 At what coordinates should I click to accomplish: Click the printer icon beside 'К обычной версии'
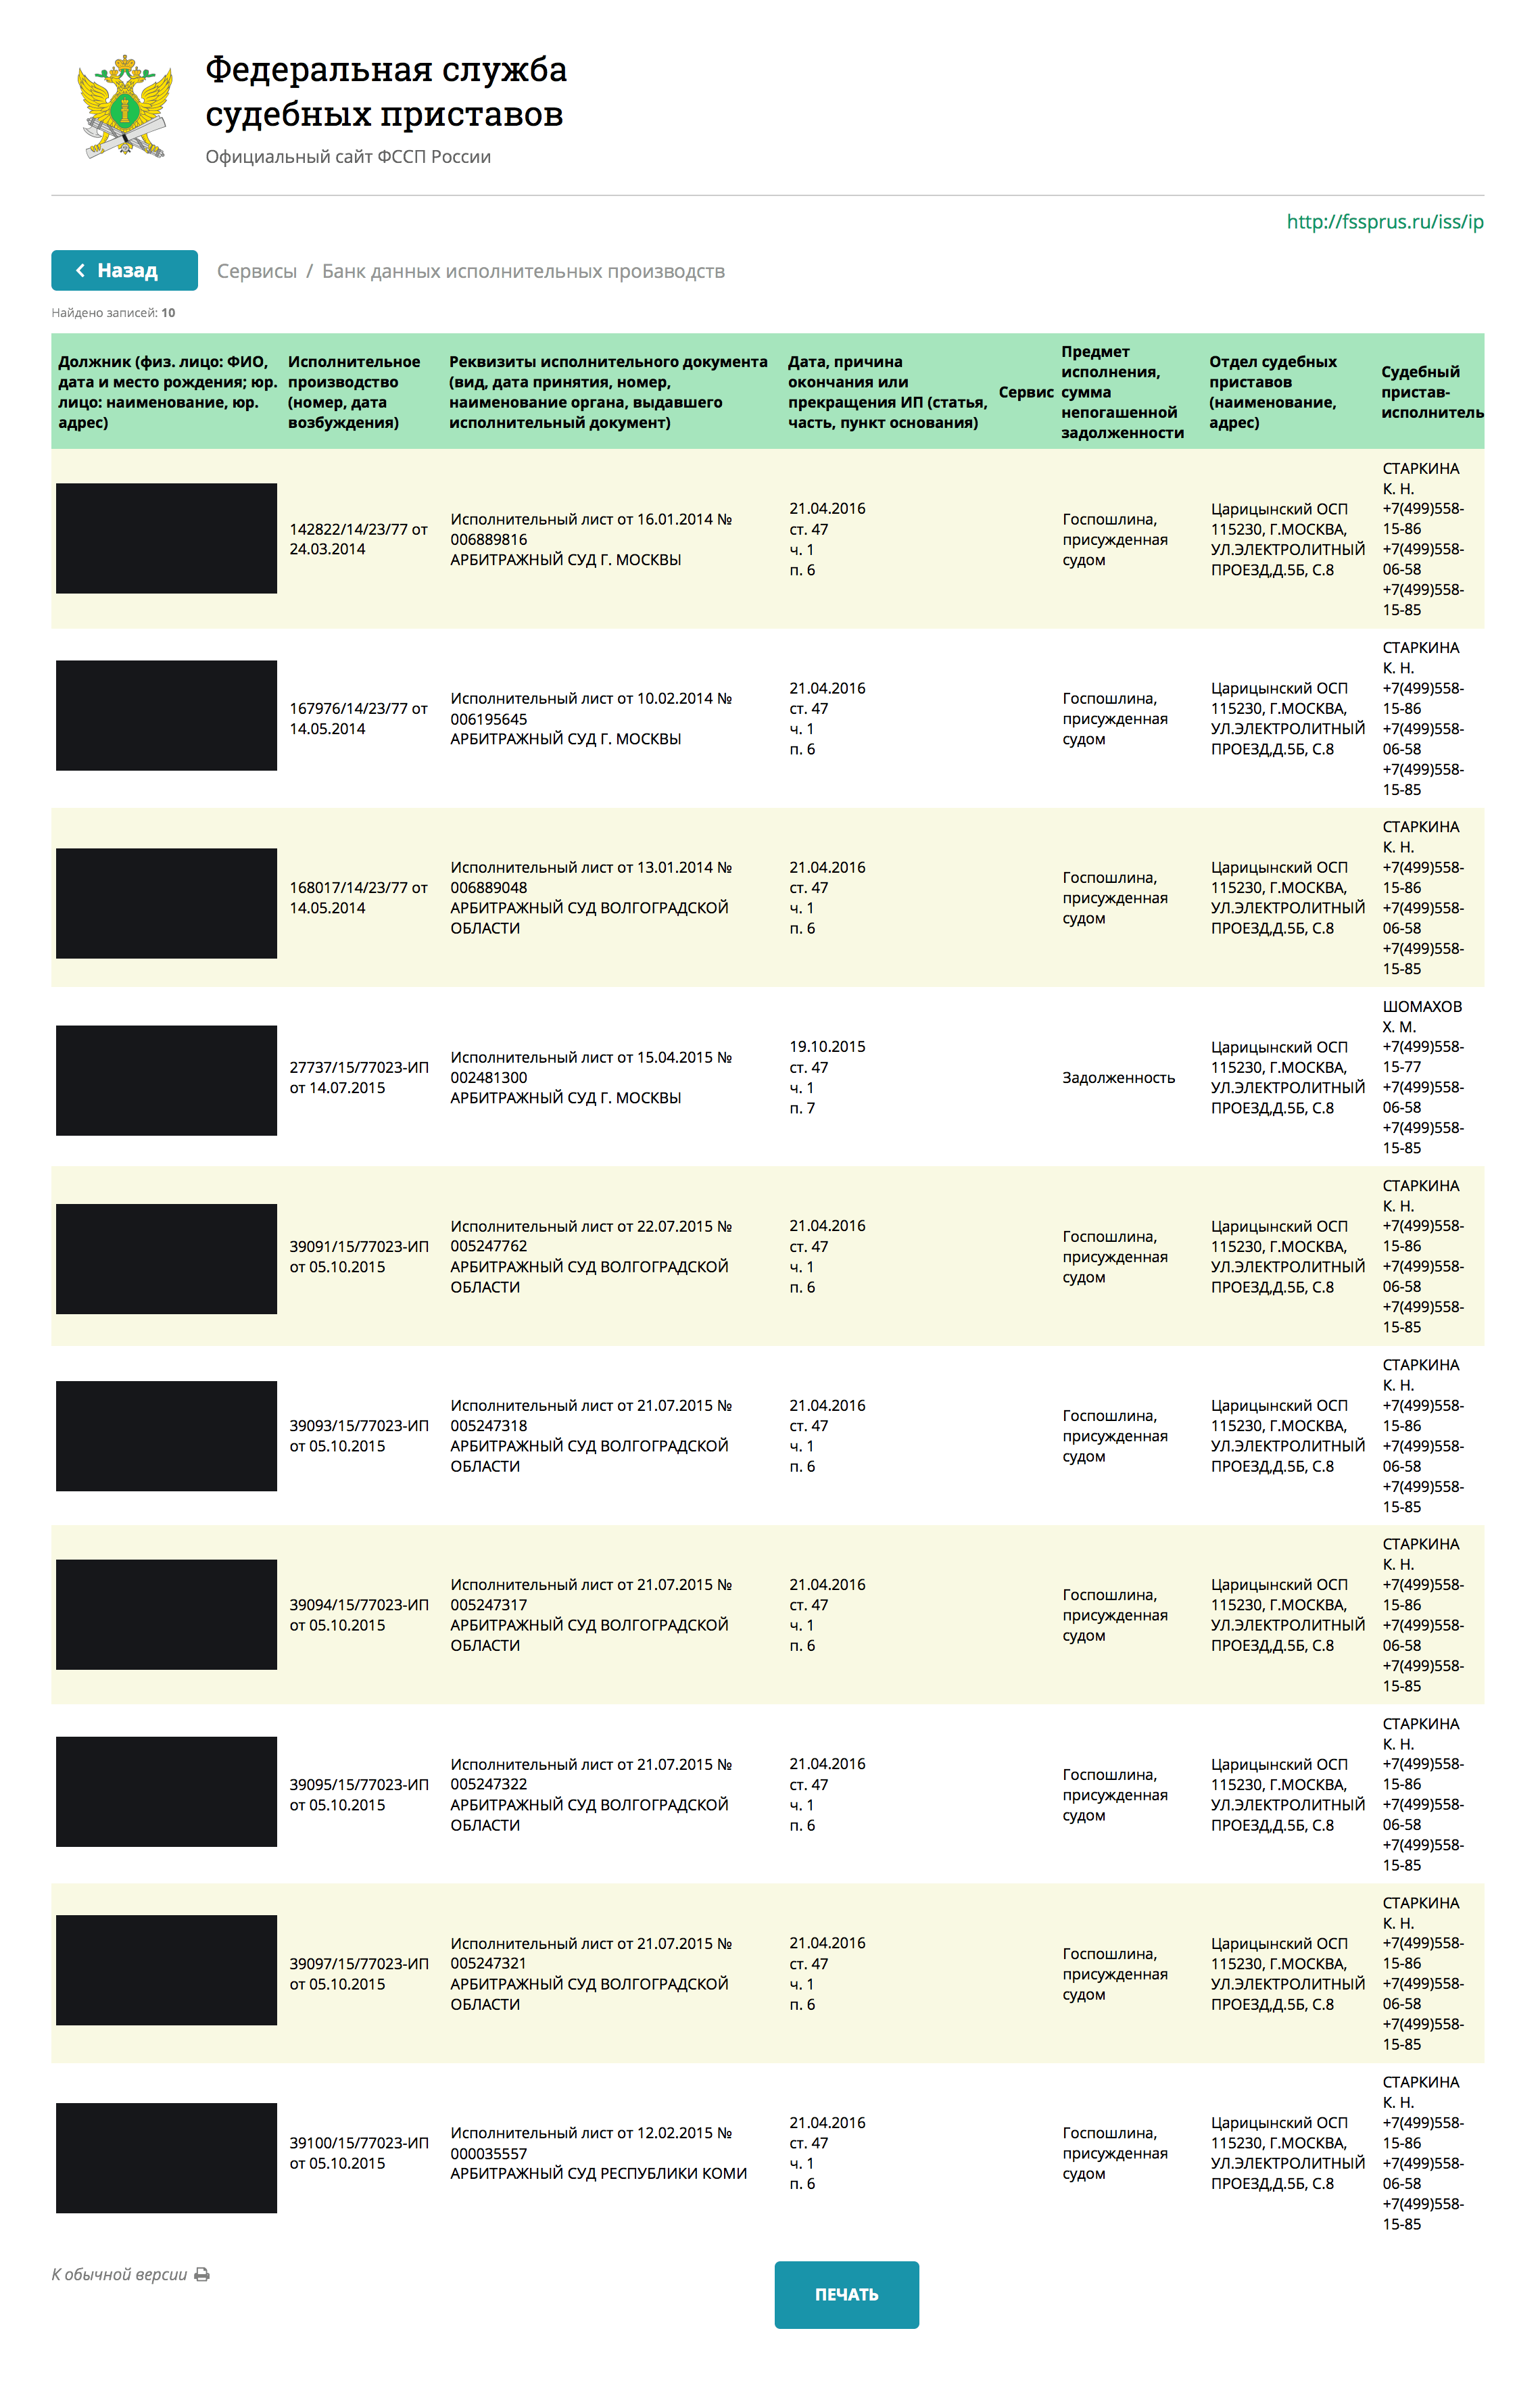click(202, 2274)
